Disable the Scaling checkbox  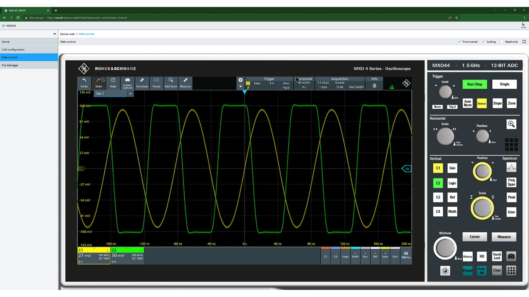pos(483,42)
